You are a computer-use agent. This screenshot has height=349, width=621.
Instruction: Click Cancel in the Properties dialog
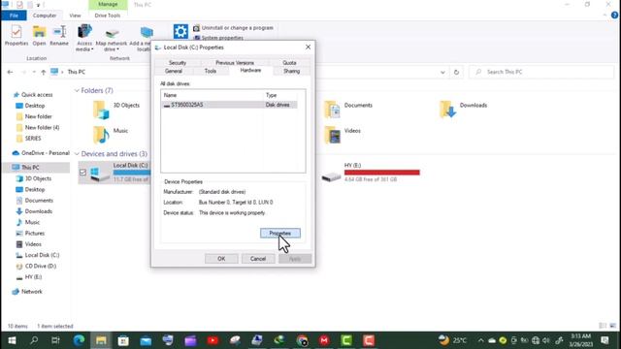pos(258,259)
